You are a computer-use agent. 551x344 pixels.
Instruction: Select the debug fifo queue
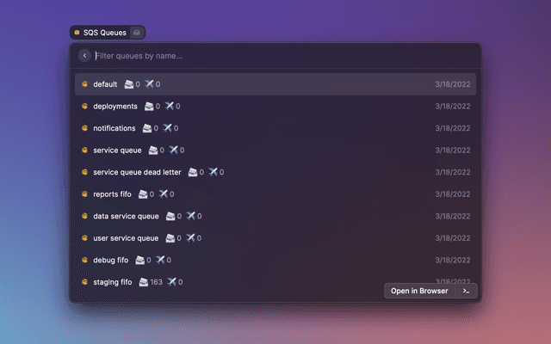[x=110, y=260]
